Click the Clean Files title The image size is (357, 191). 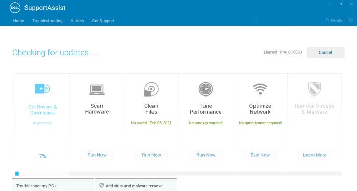click(151, 109)
